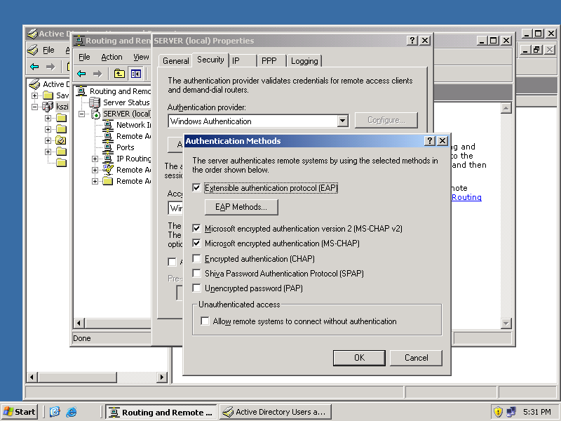Image resolution: width=561 pixels, height=421 pixels.
Task: Click left arrow of Routing tree scrollbar
Action: 79,323
